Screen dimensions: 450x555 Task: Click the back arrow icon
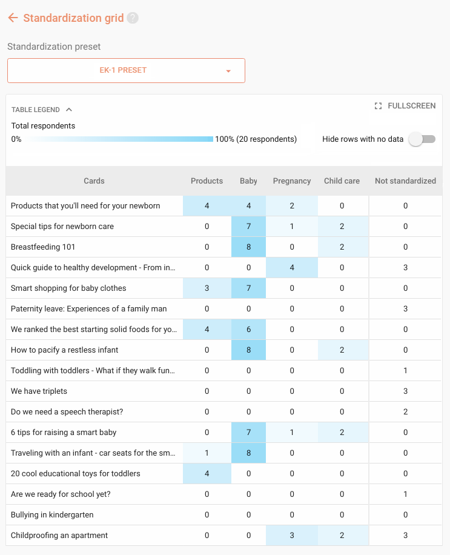point(13,18)
